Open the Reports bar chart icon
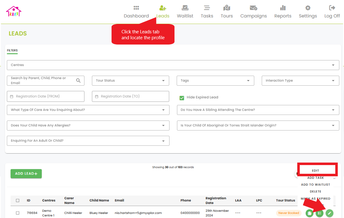 click(x=283, y=8)
